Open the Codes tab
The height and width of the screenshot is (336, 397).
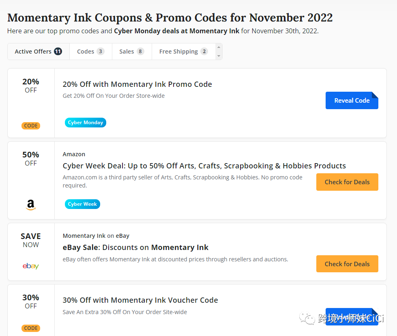point(90,52)
